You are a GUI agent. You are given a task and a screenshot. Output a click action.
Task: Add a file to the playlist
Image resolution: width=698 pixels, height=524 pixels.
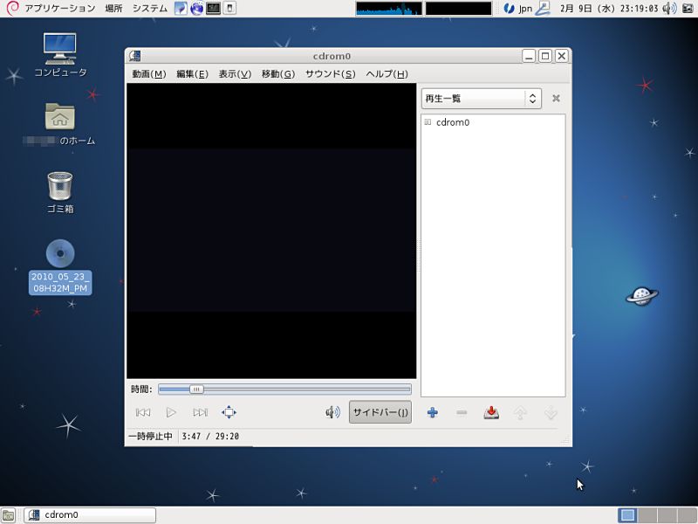point(433,412)
